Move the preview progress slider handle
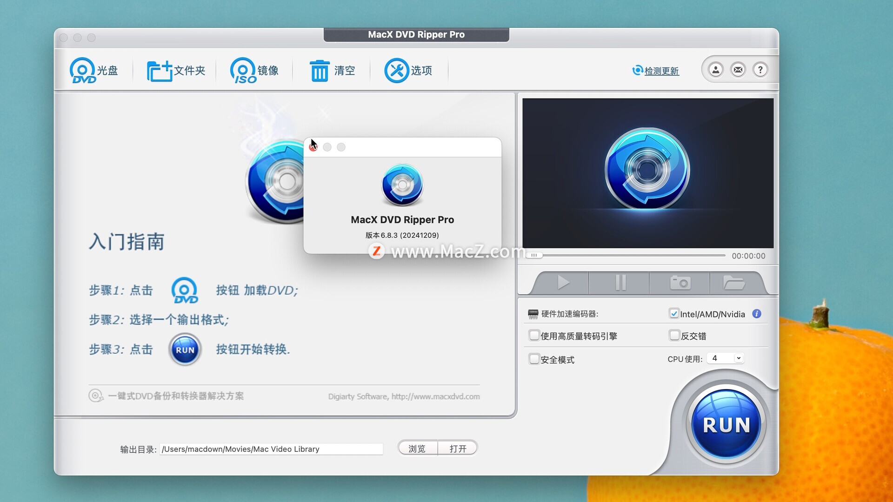 pos(534,255)
